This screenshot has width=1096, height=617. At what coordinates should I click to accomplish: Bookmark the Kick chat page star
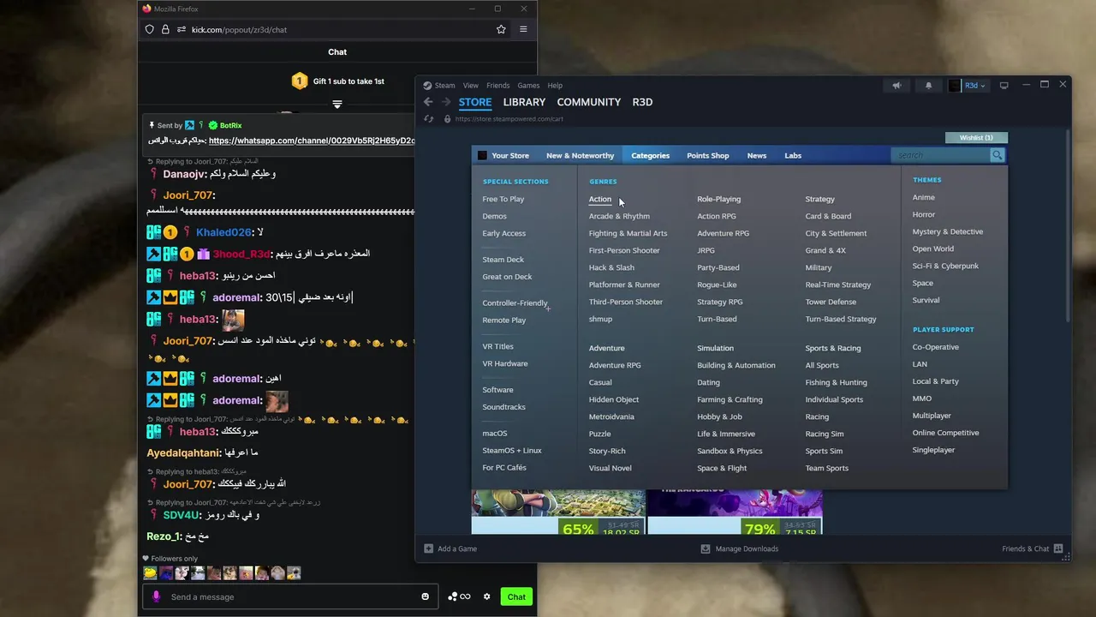tap(501, 29)
